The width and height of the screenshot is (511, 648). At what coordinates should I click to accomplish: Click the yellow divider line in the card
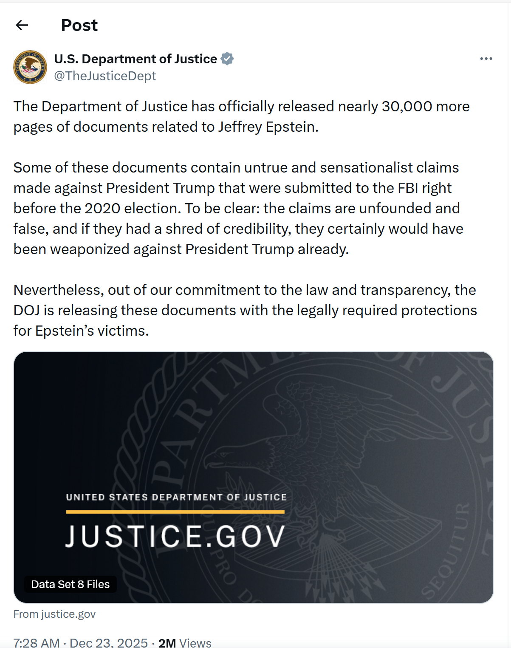point(175,512)
